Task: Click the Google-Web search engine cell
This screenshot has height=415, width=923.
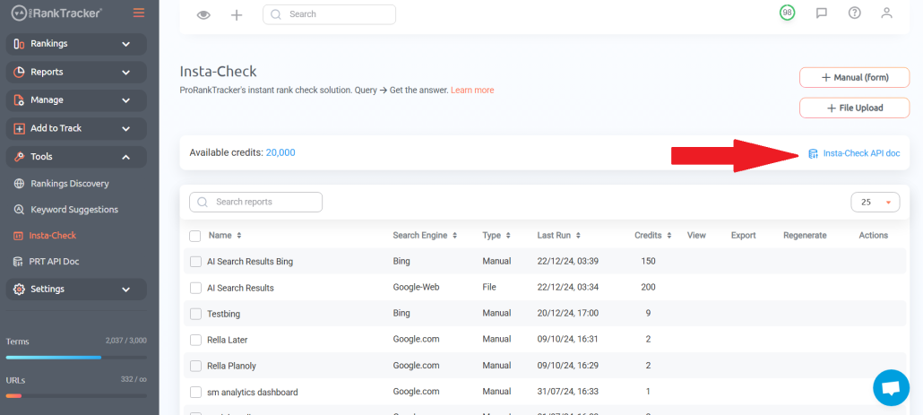Action: (416, 288)
